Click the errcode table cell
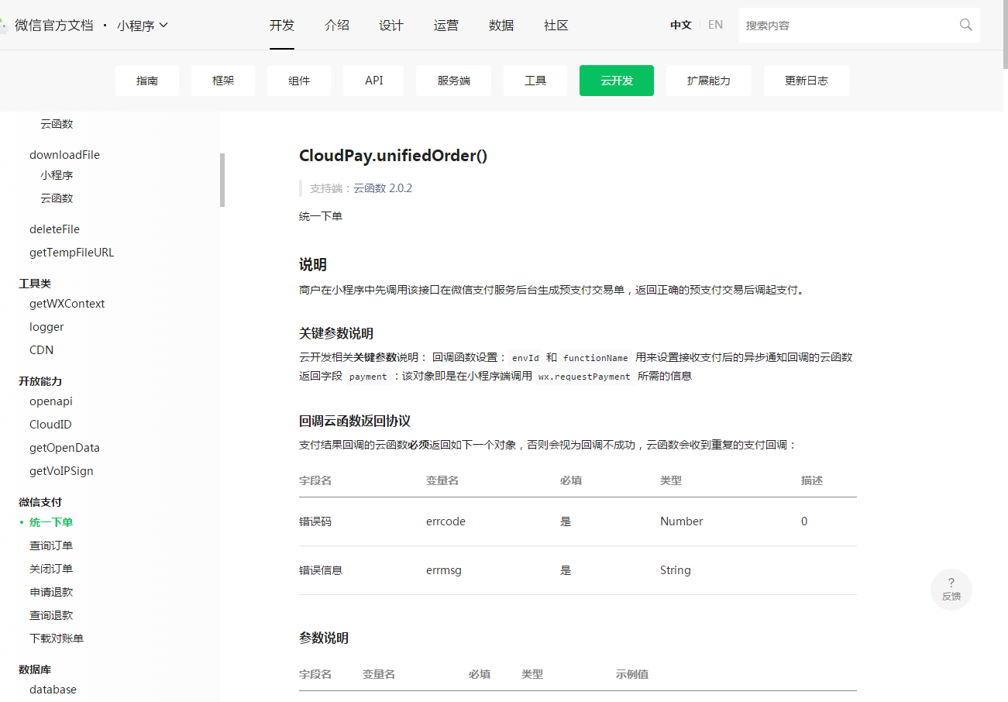 pyautogui.click(x=446, y=521)
